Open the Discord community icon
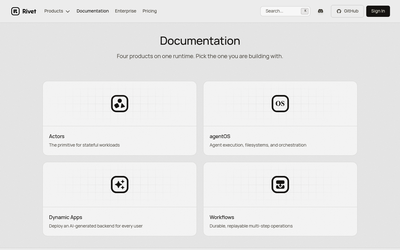Screen dimensions: 400x250 click(320, 11)
